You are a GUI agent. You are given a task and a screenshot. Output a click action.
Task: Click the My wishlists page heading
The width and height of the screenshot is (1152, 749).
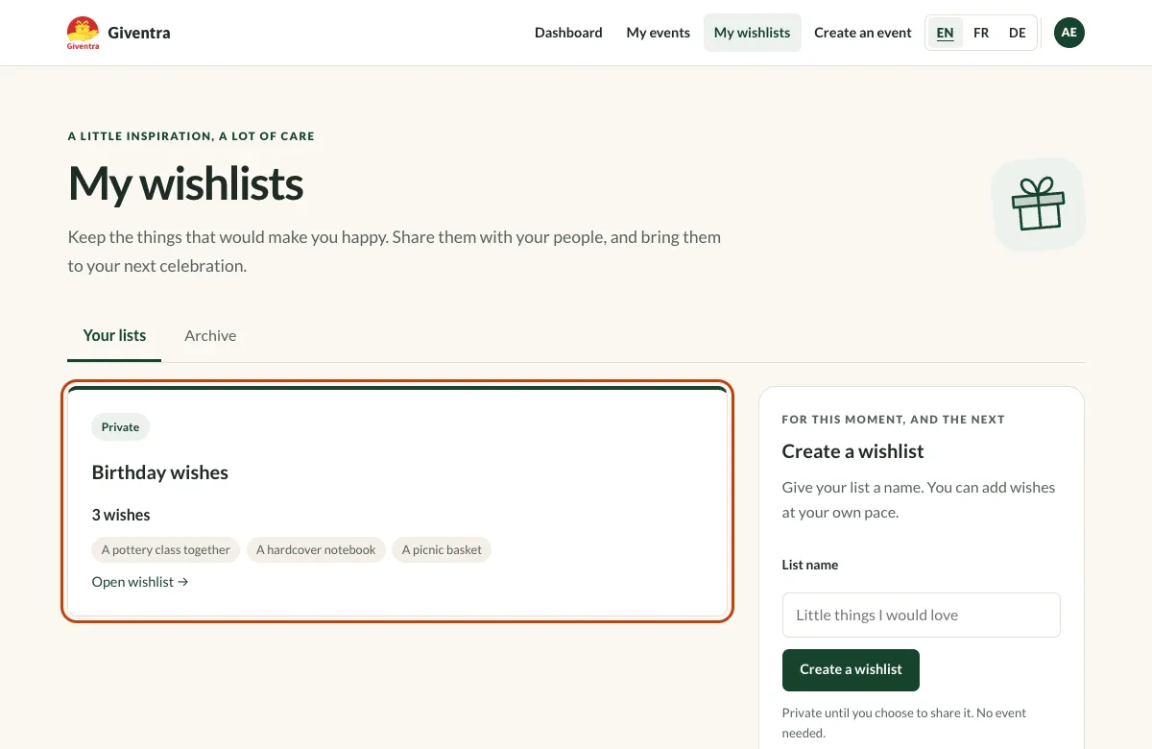(x=186, y=183)
